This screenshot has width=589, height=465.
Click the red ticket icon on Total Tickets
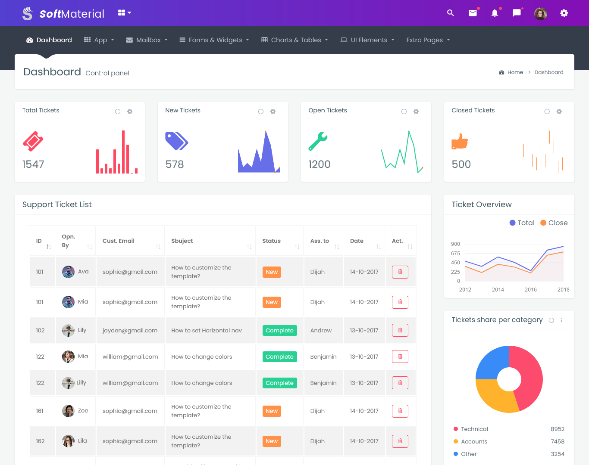click(33, 141)
